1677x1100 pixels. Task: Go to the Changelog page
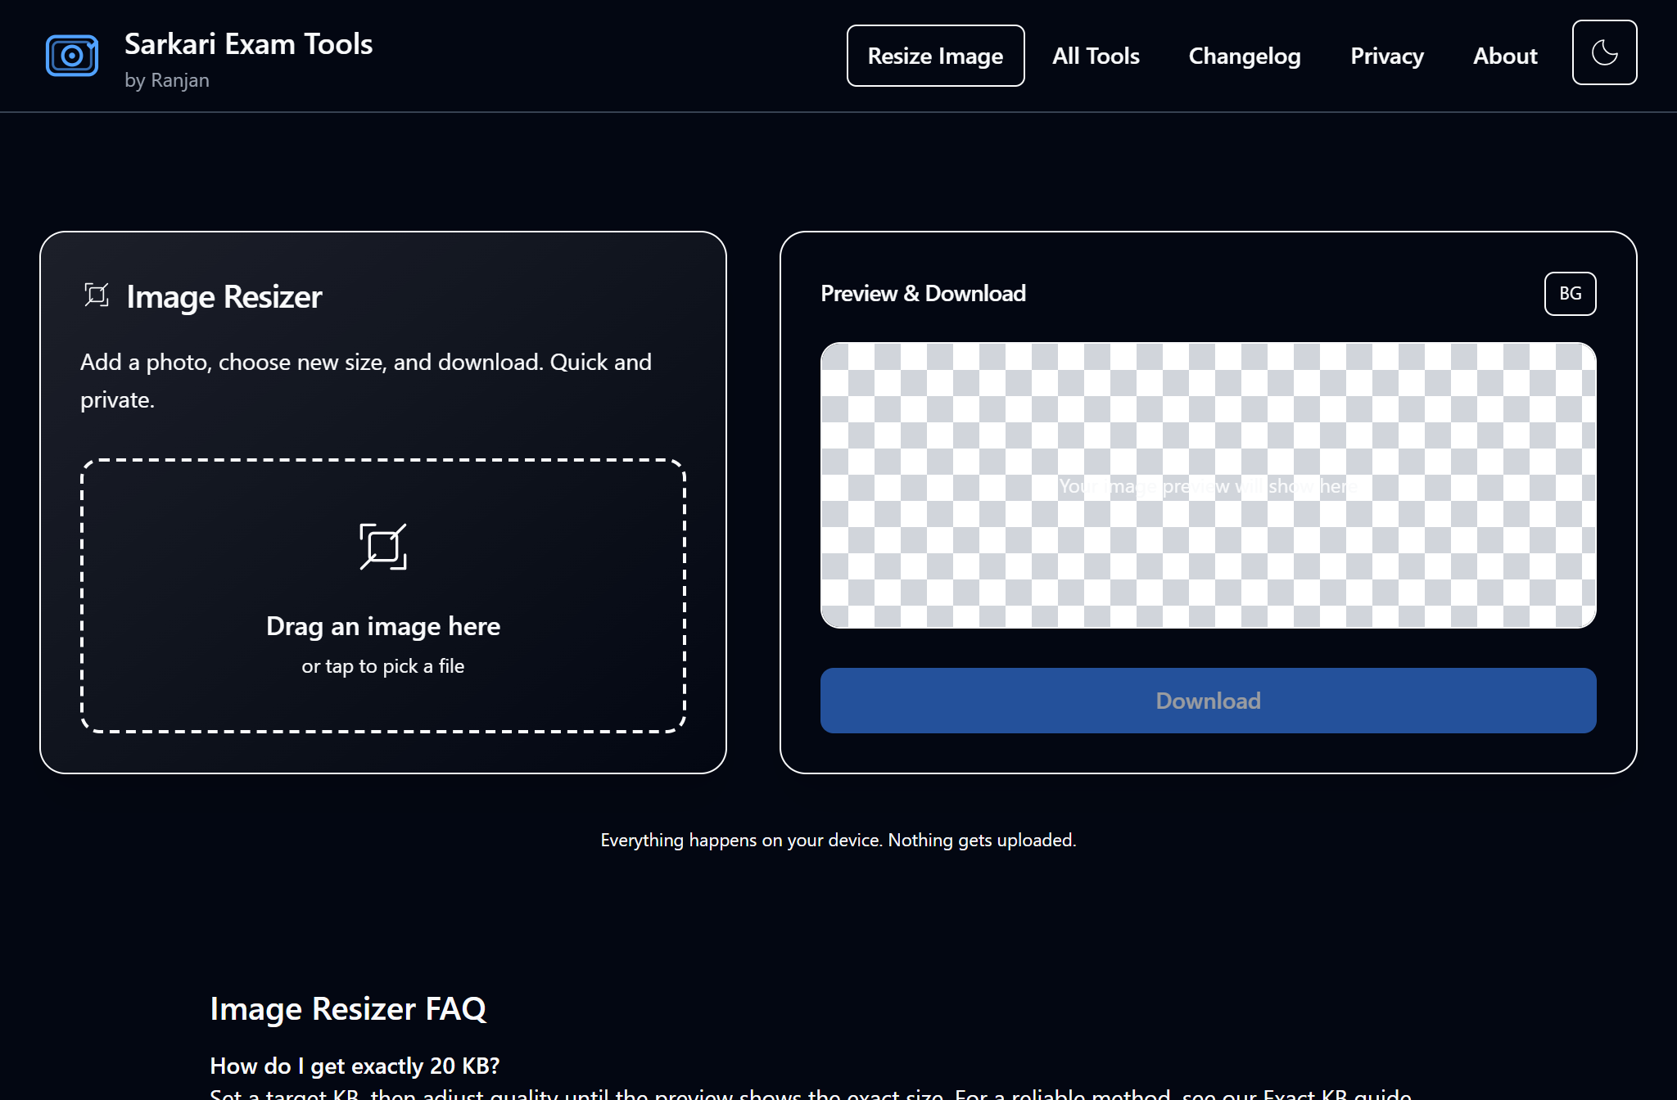coord(1244,56)
